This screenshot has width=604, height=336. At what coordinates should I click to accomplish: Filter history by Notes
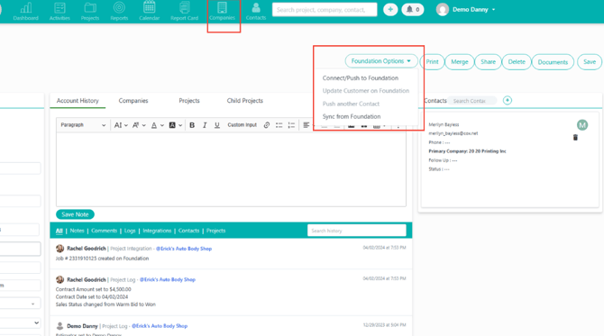click(77, 231)
